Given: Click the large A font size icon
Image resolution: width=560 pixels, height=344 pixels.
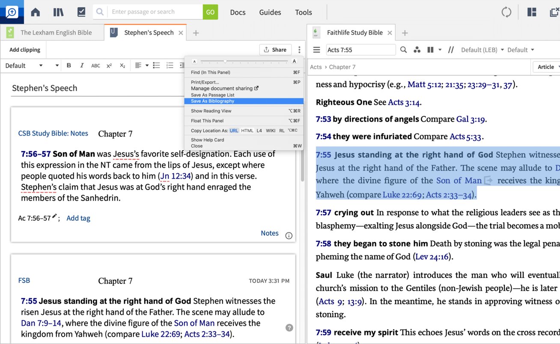Looking at the screenshot, I should point(294,61).
